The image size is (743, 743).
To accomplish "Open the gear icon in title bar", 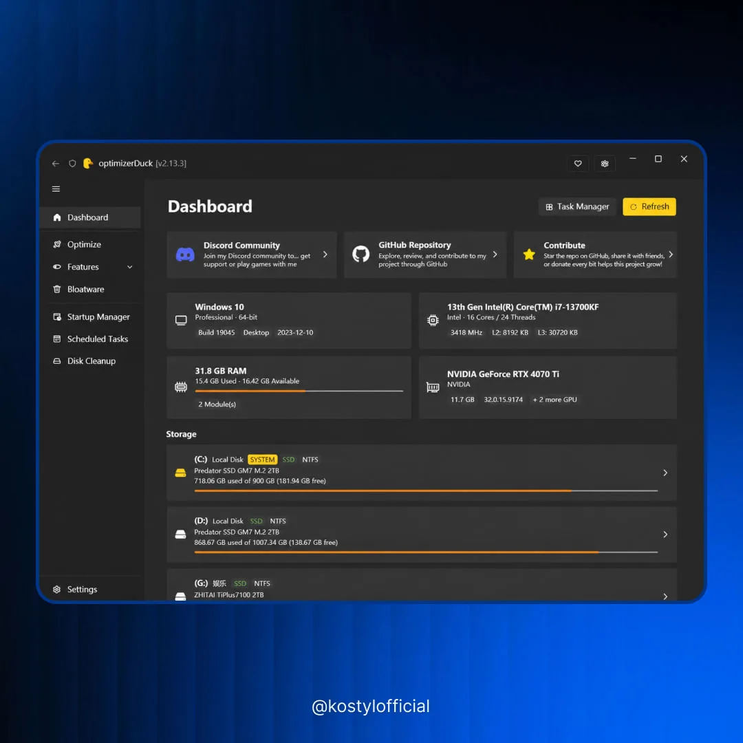I will click(605, 164).
